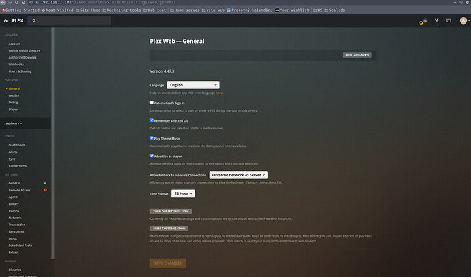Click the red alert icon beside Remote Access
Screen dimensions: 471x277
point(45,190)
